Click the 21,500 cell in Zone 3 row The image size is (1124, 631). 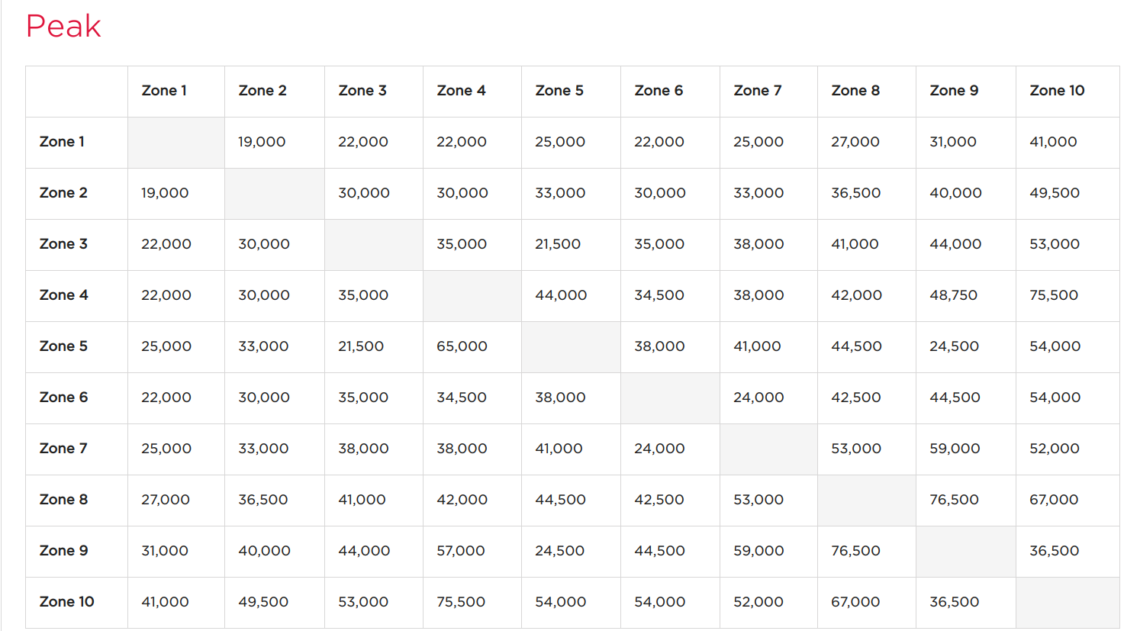coord(558,244)
